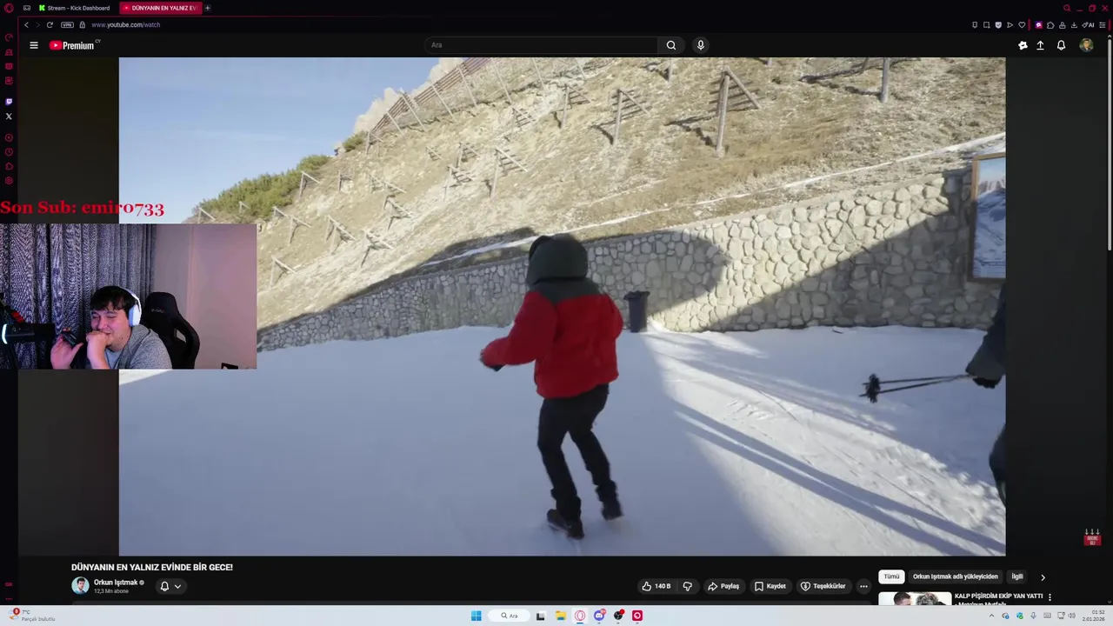Open the YouTube notifications bell

tap(1061, 45)
